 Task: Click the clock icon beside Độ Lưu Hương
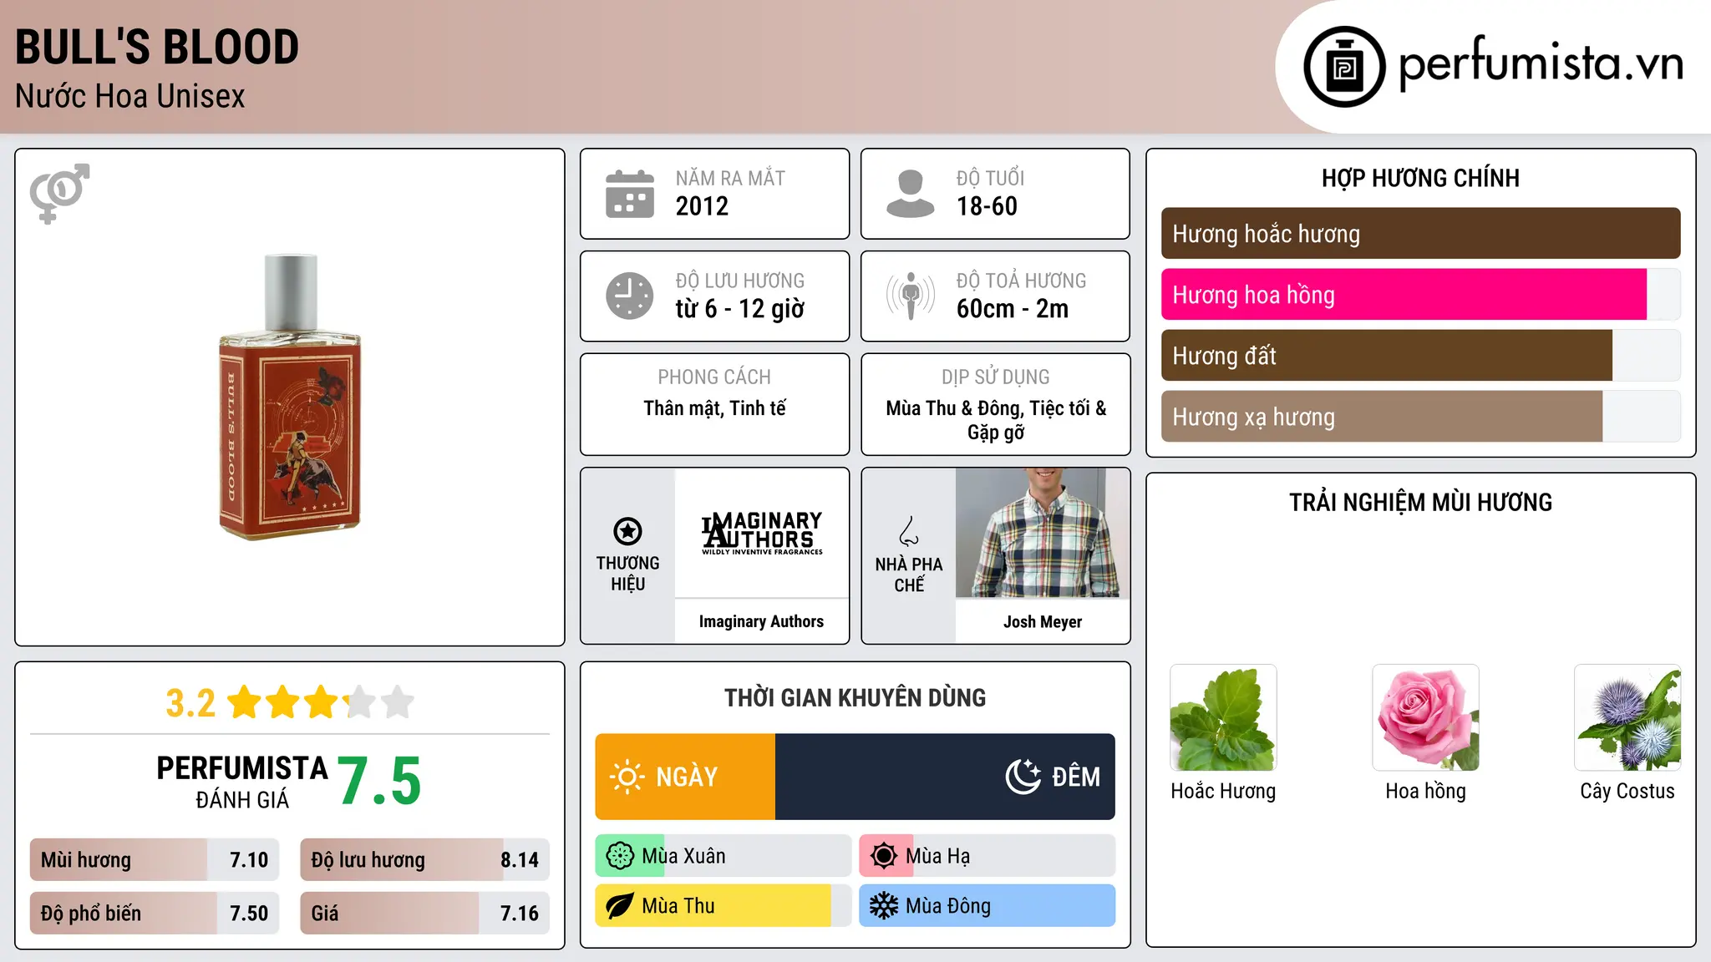[630, 296]
